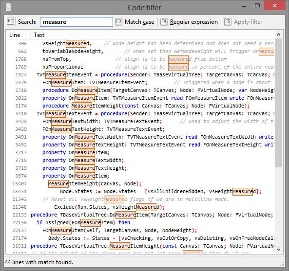Select result line 1924 TVTMeasureItemEvent
This screenshot has height=271, width=289.
[140, 75]
